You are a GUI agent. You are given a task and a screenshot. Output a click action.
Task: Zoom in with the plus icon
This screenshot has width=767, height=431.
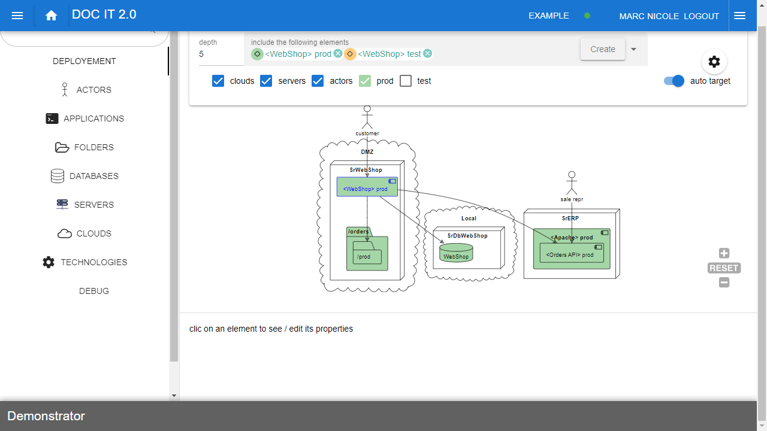coord(724,253)
